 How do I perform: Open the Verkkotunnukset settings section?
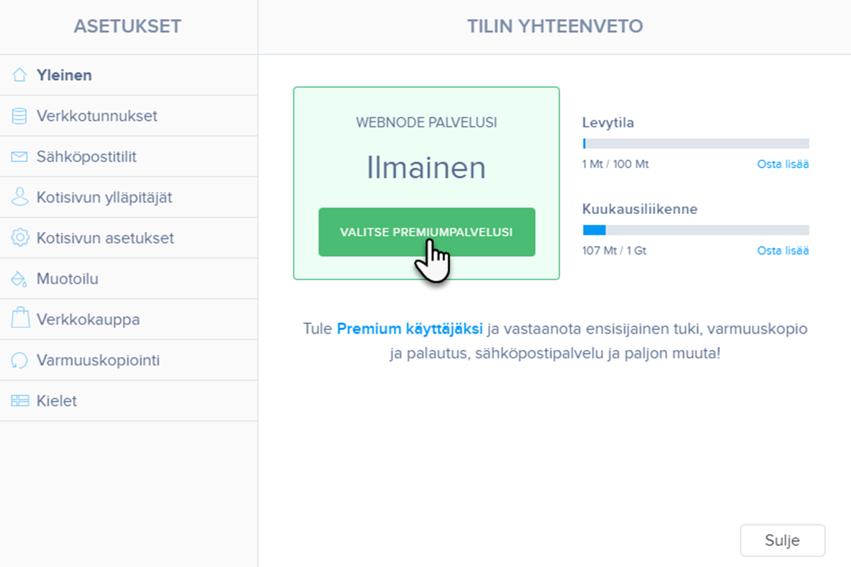(97, 116)
